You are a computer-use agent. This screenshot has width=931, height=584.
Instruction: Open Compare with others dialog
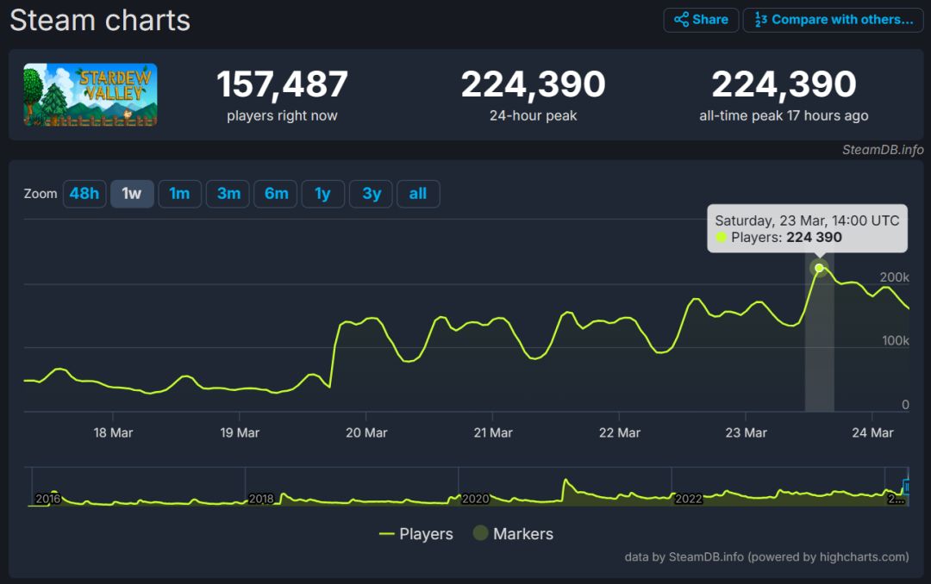[x=833, y=20]
